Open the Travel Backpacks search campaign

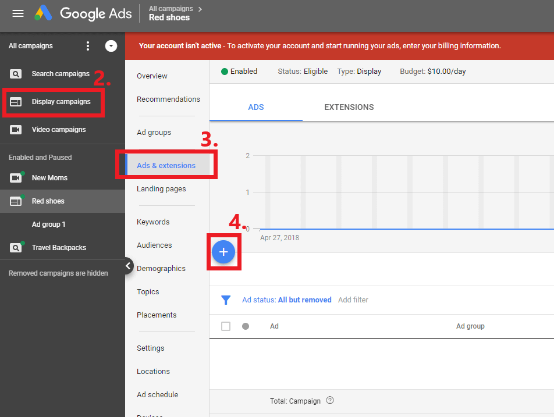(58, 248)
